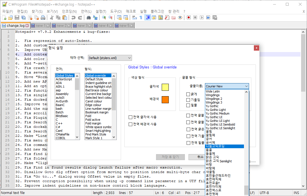
Task: Toggle file monitoring eye icon
Action: click(180, 18)
